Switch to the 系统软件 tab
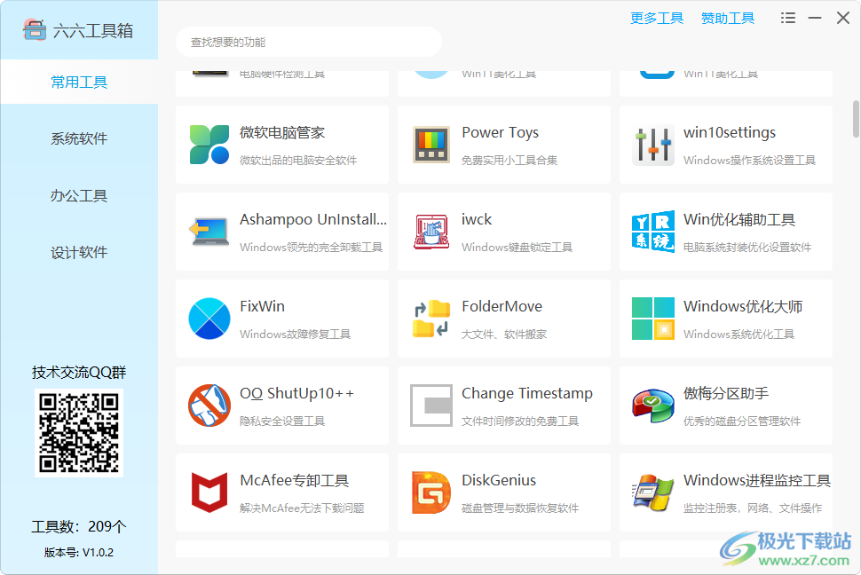The width and height of the screenshot is (861, 575). pos(79,138)
